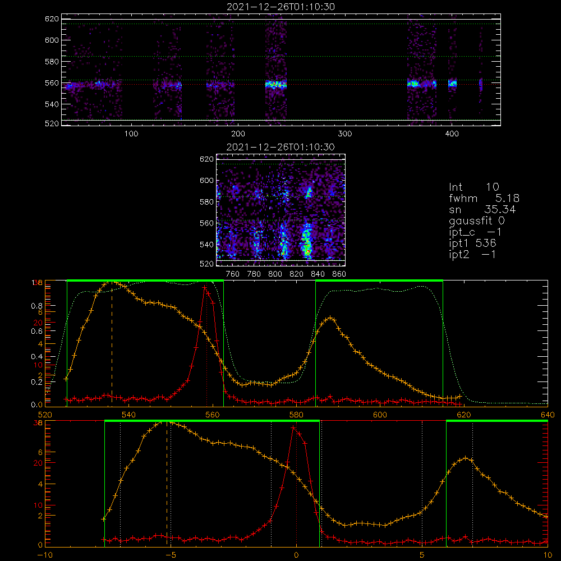Click the 640 x-axis label of upper profile plot
This screenshot has height=561, width=561.
tap(548, 415)
